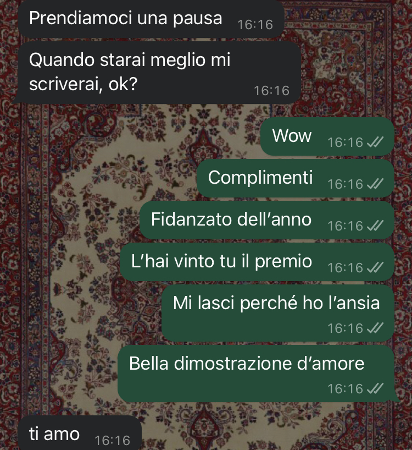Tap the read receipt ticks on "Complimenti"

click(x=375, y=184)
